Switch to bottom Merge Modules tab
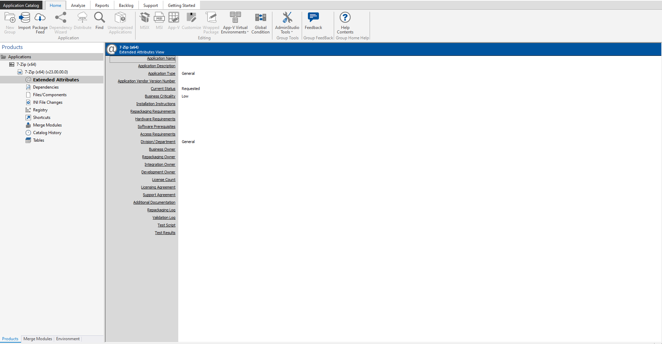This screenshot has width=662, height=344. (x=38, y=339)
